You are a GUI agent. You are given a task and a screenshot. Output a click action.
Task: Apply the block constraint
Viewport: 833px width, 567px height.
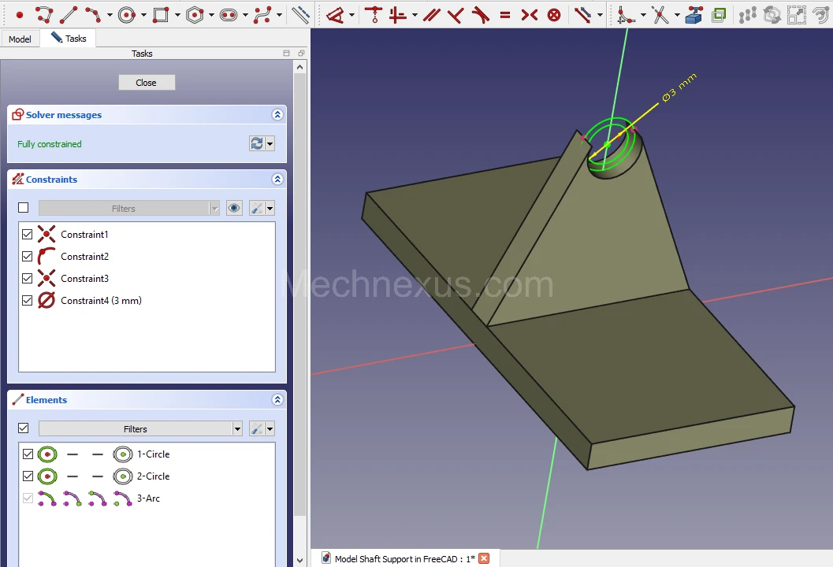pos(554,14)
